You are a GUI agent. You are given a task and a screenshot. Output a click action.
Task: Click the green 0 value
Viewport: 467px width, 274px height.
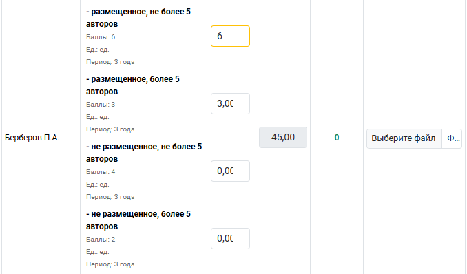[x=337, y=138]
